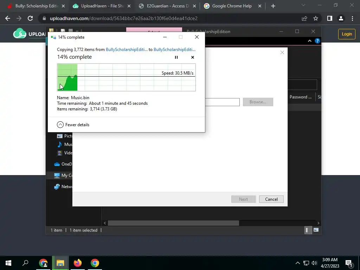The width and height of the screenshot is (360, 270).
Task: Open Explorer help question mark icon
Action: coord(317,41)
